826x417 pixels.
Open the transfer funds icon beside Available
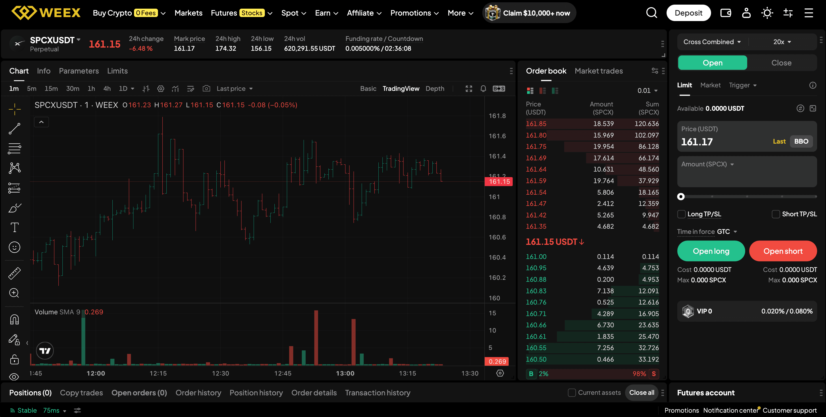(x=800, y=108)
